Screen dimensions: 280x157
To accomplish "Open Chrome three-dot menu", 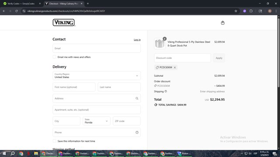I will point(276,11).
